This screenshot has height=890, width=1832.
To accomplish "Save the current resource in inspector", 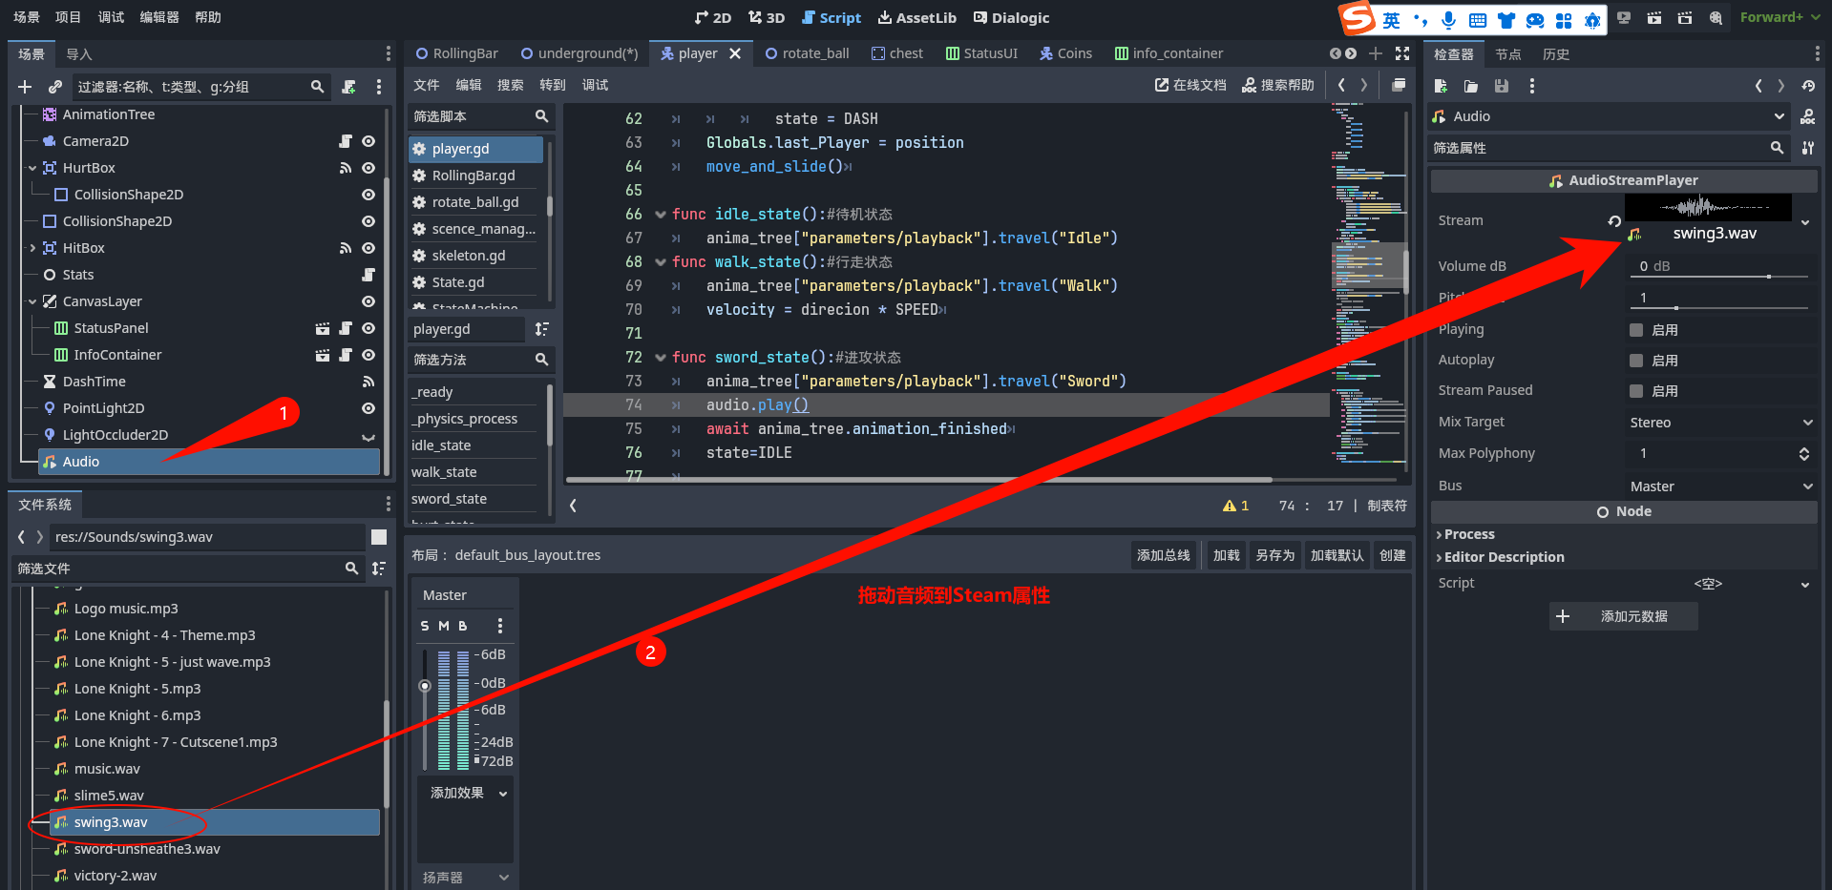I will 1502,86.
